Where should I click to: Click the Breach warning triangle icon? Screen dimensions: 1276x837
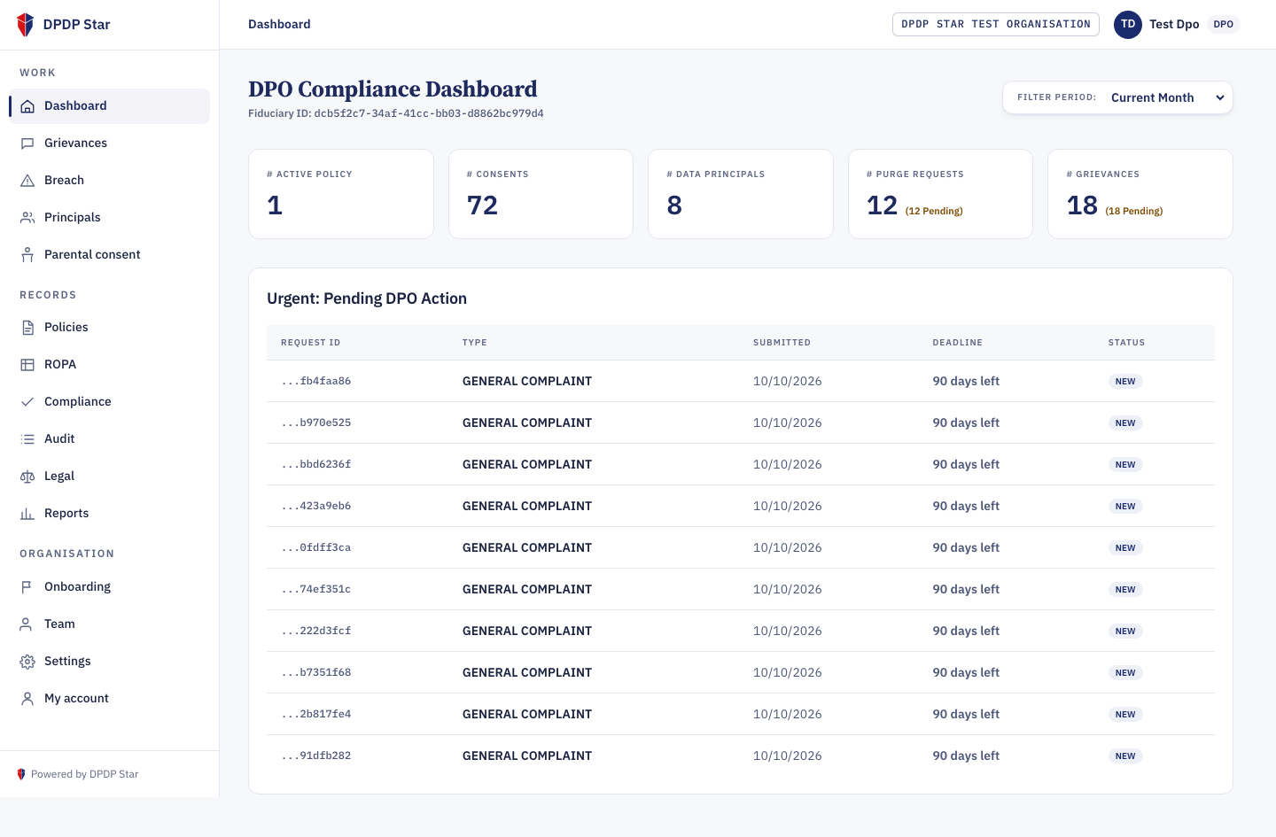coord(27,181)
